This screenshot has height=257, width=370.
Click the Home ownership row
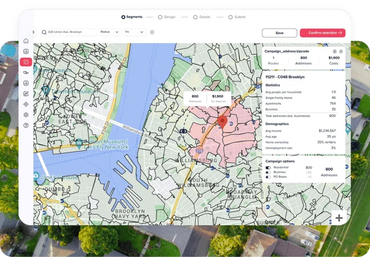[x=300, y=142]
